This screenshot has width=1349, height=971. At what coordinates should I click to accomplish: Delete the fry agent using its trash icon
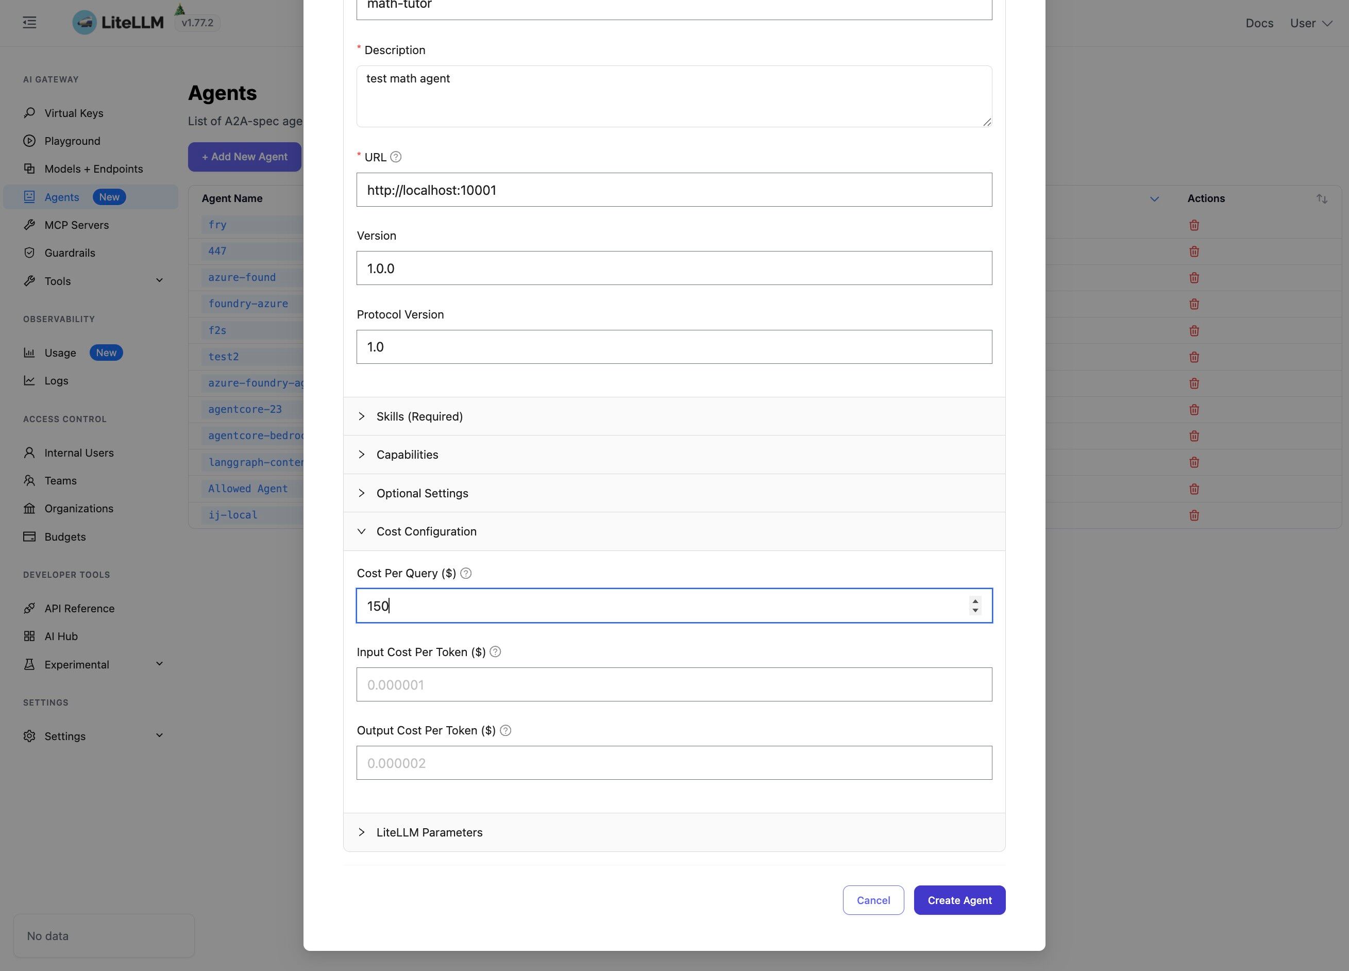pos(1194,225)
